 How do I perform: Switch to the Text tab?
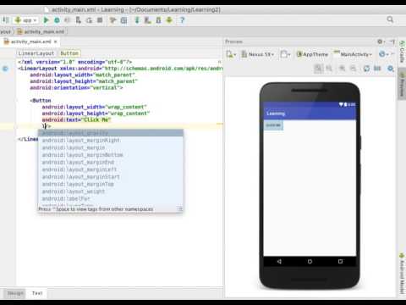click(37, 293)
